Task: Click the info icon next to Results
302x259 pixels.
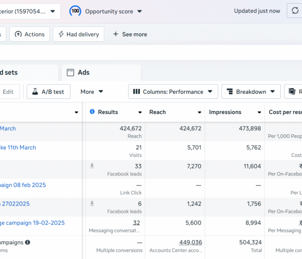Action: (x=92, y=112)
